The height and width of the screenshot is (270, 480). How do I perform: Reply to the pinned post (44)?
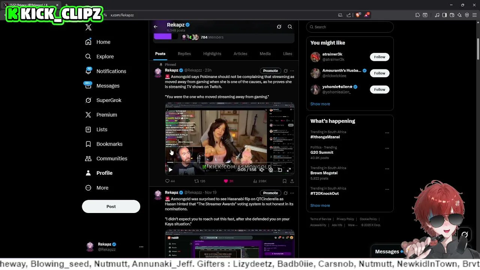click(170, 181)
